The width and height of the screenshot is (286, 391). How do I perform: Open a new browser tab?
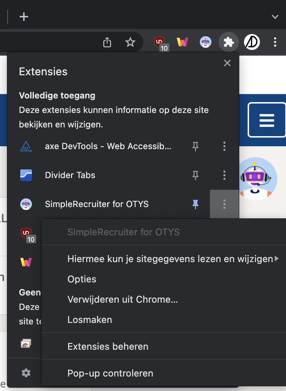coord(24,17)
